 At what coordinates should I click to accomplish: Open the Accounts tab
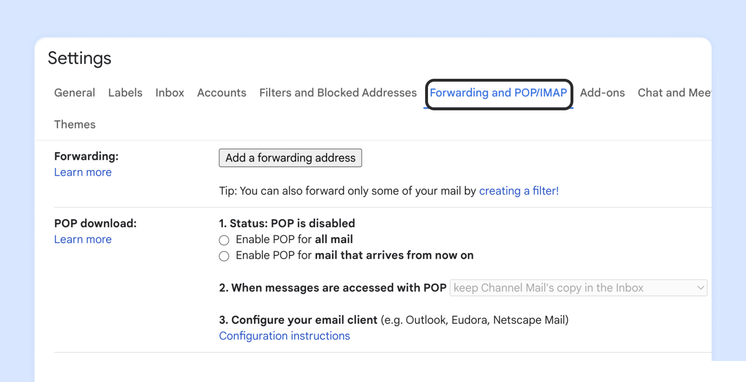pos(222,93)
